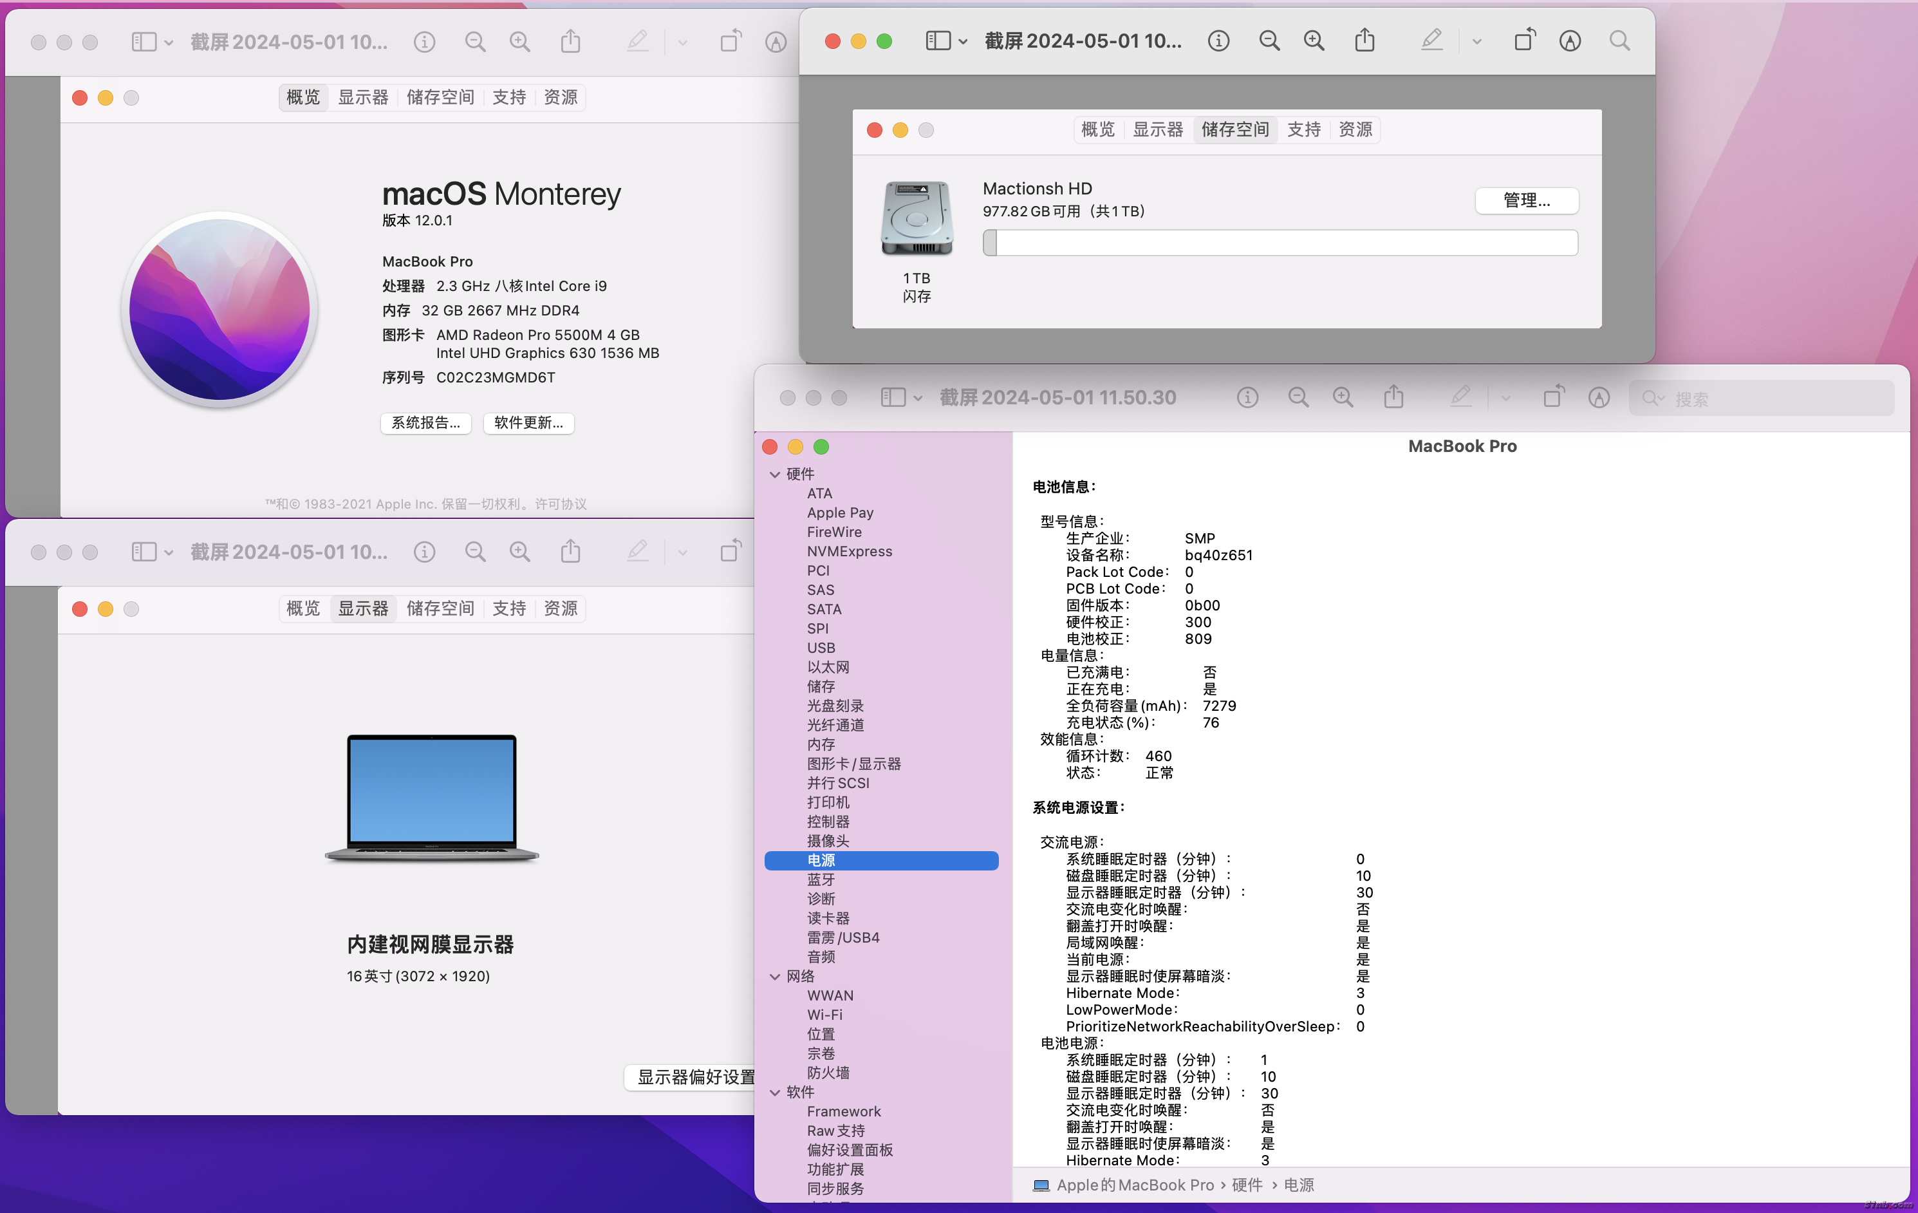The image size is (1918, 1213).
Task: Zoom out in 11.50.30 Preview window
Action: point(1298,398)
